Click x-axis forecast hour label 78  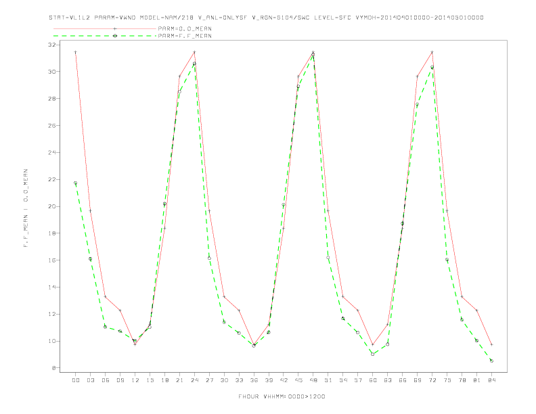coord(462,380)
